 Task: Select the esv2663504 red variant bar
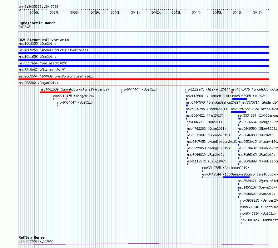point(144,79)
